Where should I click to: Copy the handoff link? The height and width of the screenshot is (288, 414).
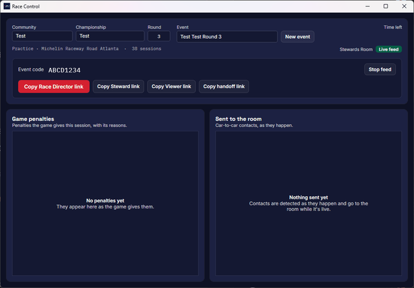pyautogui.click(x=224, y=87)
